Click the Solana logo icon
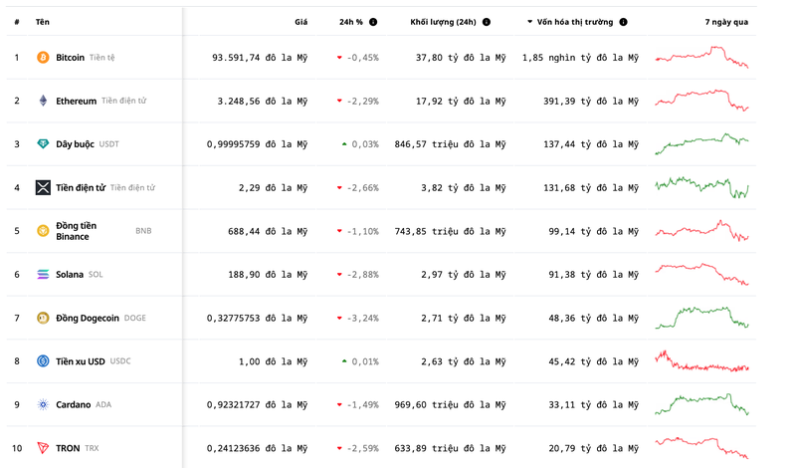Image resolution: width=796 pixels, height=468 pixels. tap(43, 275)
